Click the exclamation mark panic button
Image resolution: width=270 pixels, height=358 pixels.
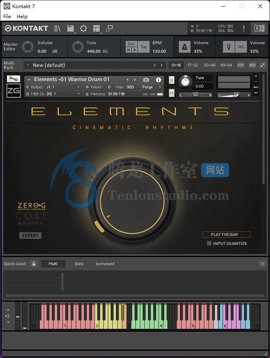[x=244, y=28]
